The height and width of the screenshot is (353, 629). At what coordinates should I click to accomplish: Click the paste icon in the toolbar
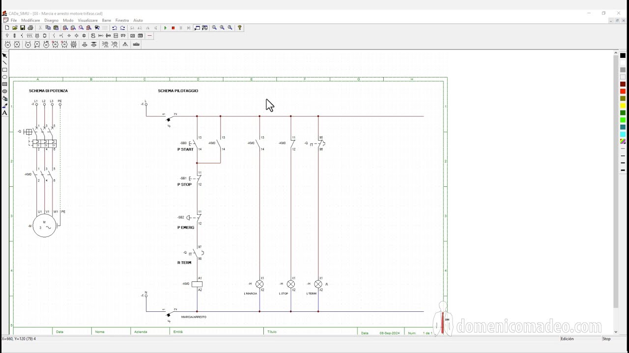[x=56, y=28]
